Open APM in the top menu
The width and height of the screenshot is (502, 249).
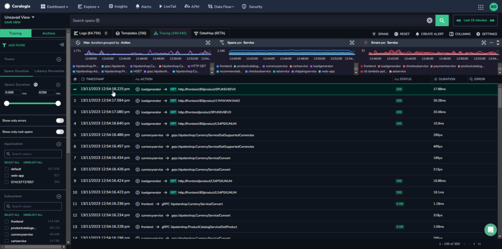tap(192, 7)
